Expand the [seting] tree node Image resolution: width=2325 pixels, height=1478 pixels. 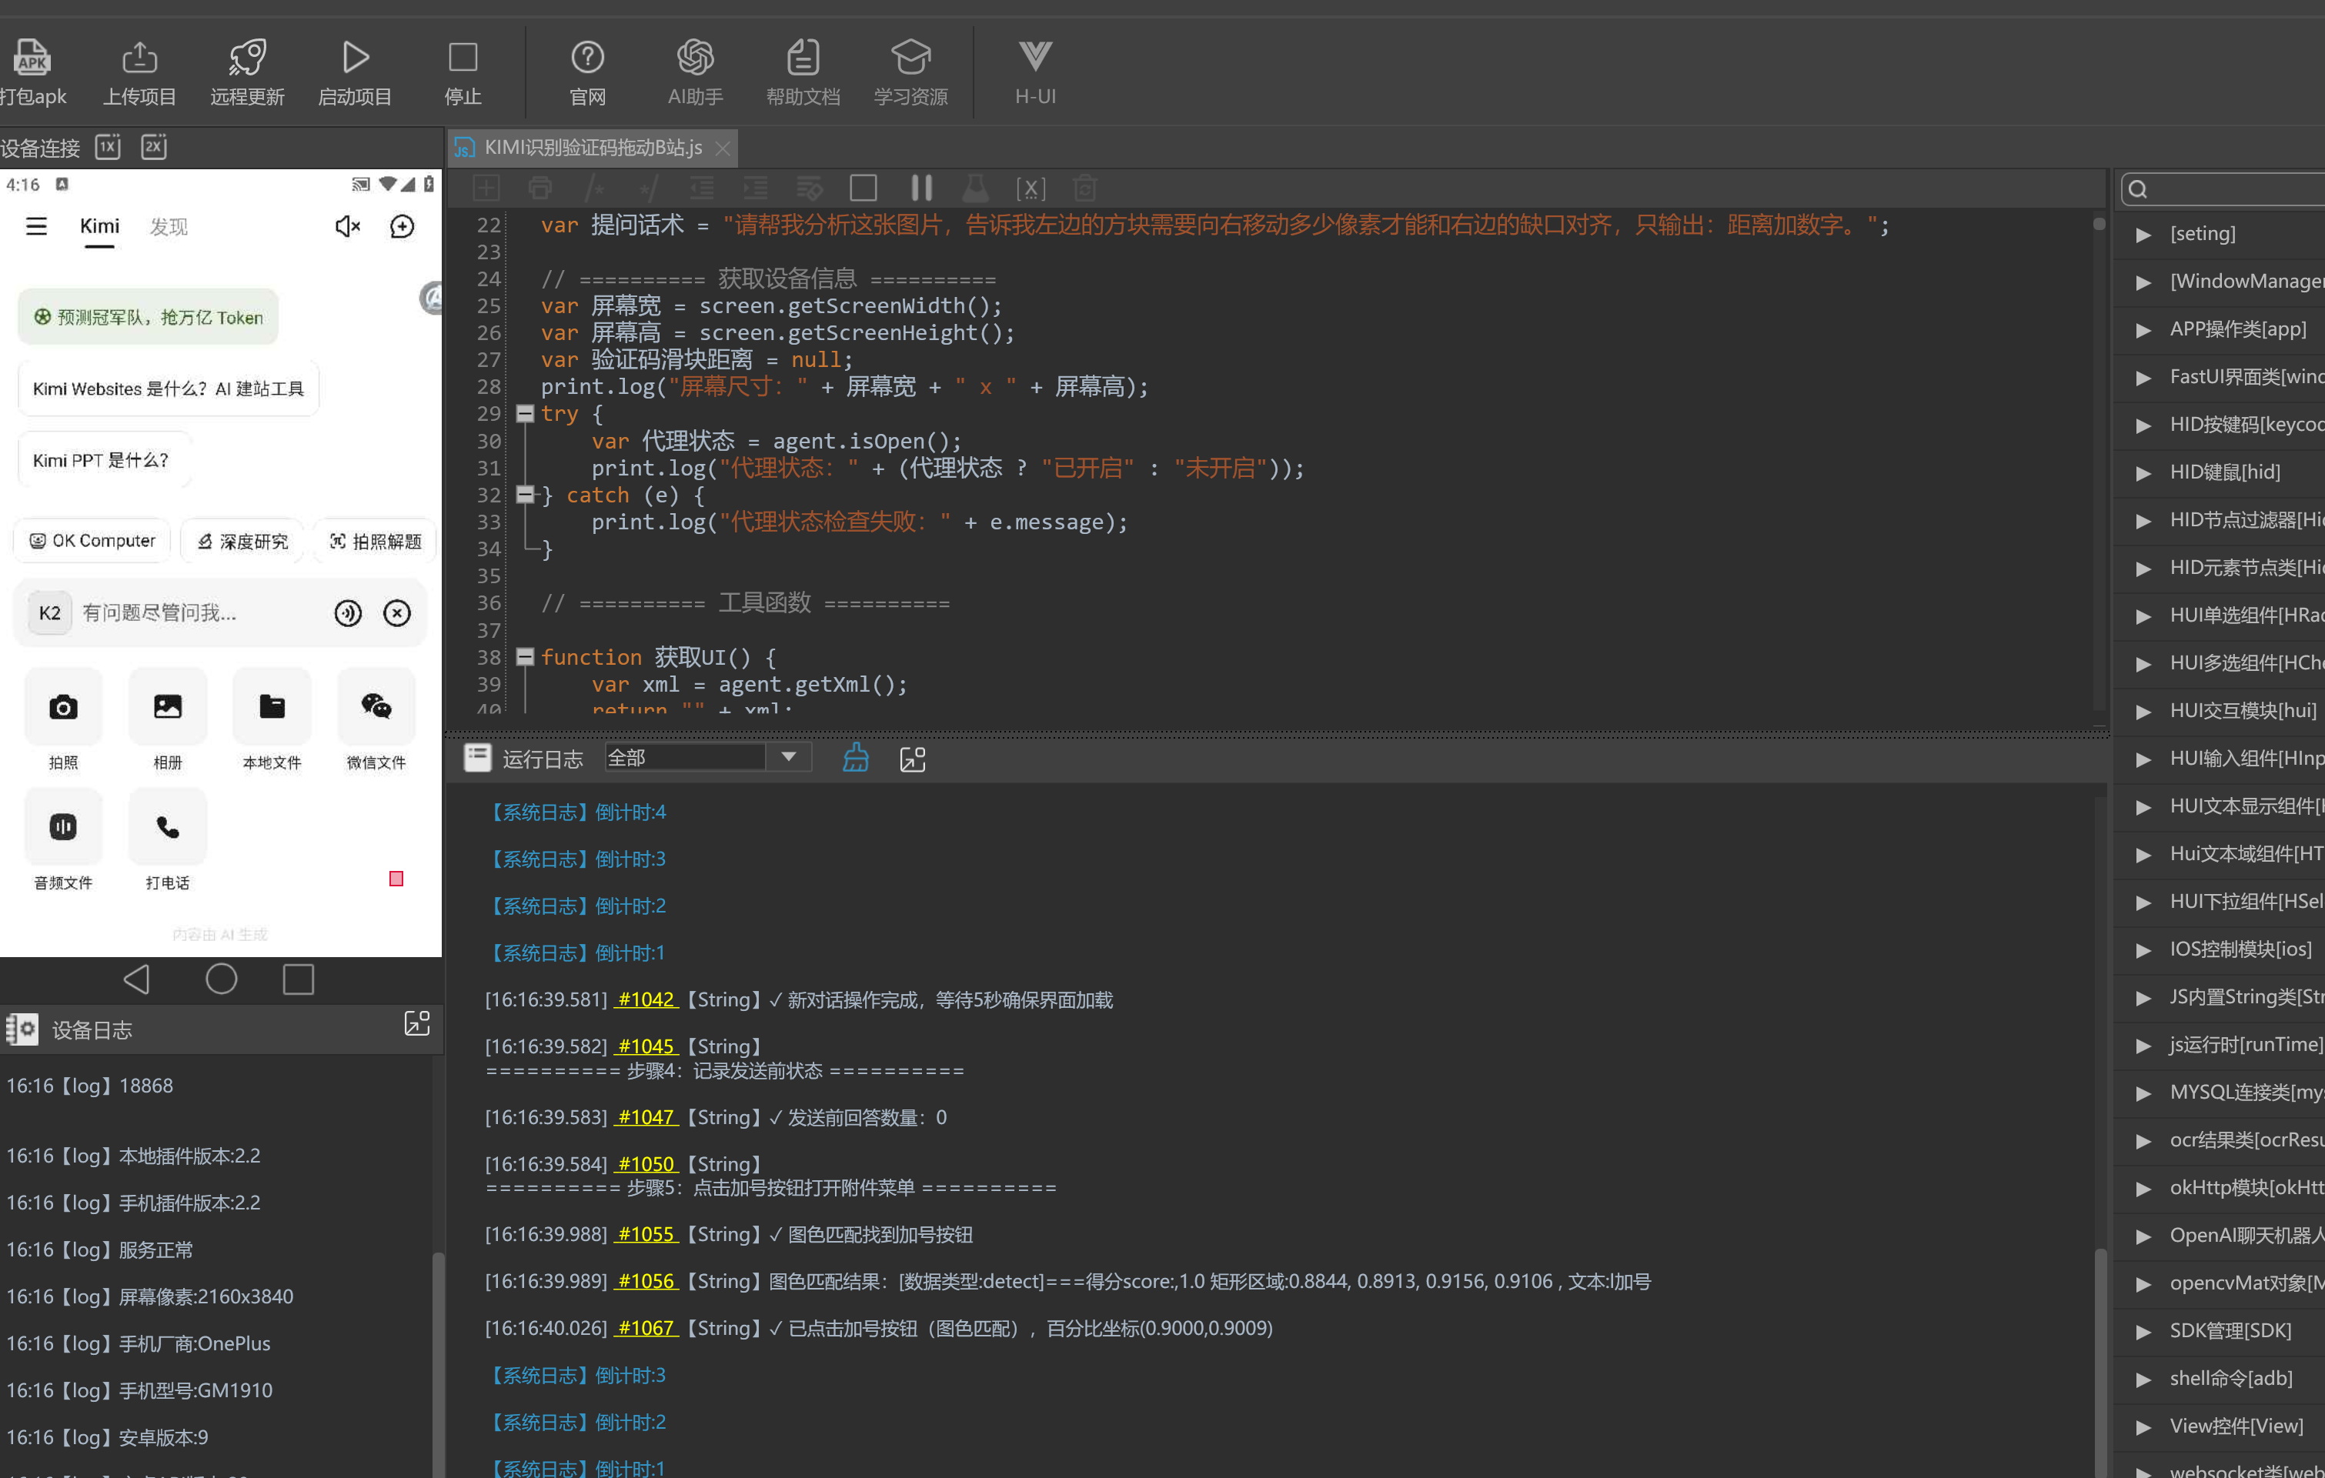[x=2143, y=235]
